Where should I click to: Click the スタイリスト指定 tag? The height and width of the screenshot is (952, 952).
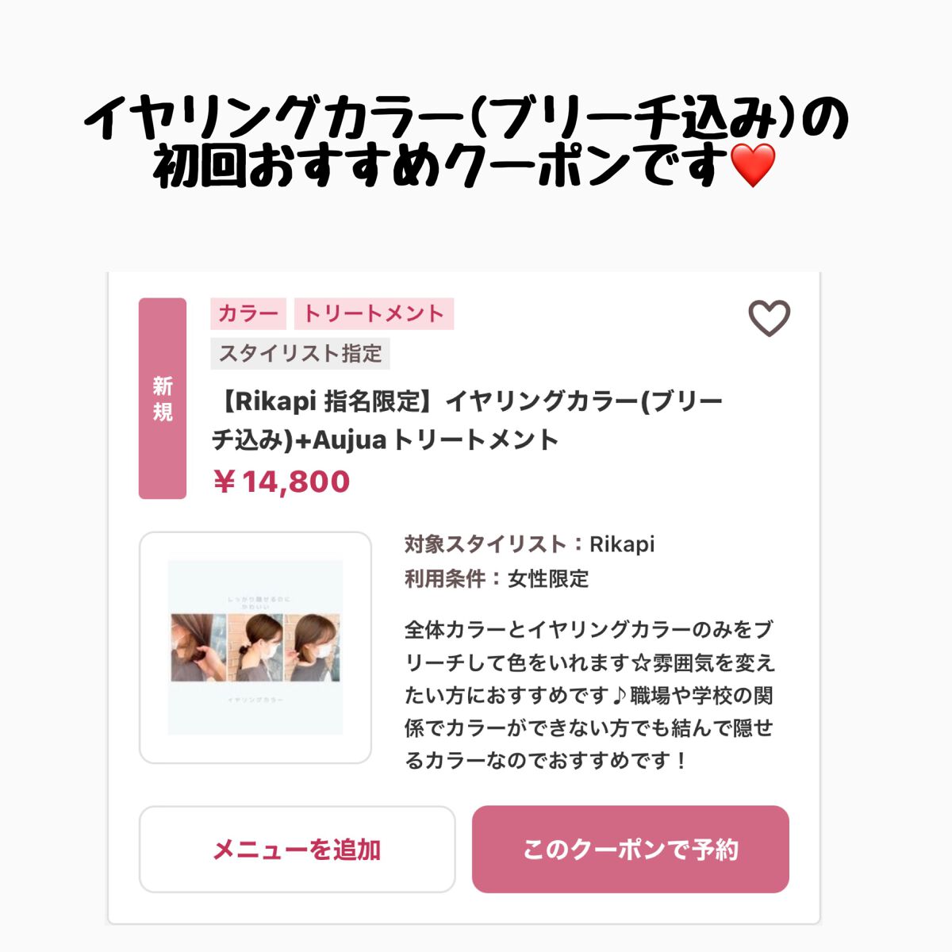[x=300, y=353]
